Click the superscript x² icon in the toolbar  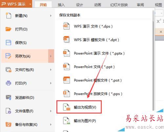point(159,21)
